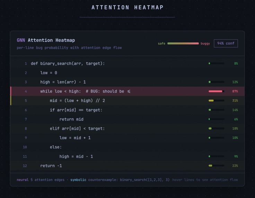The width and height of the screenshot is (255, 198).
Task: Click the 6% probability bar on line 7
Action: click(217, 119)
